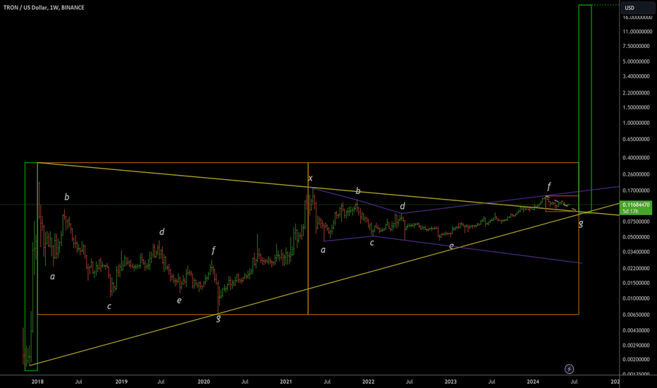The height and width of the screenshot is (388, 657).
Task: Click the 1.00000000 price axis label
Action: tap(636, 123)
